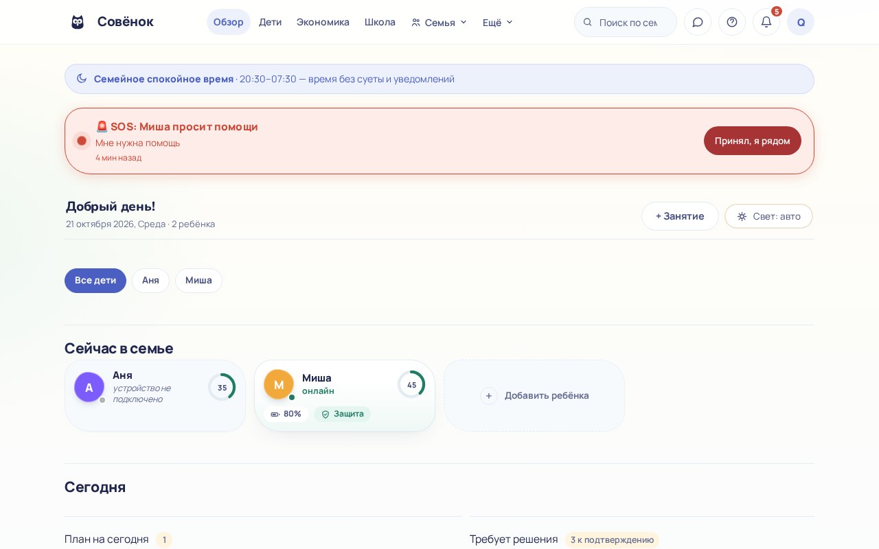Click the SOS: Миша просит помощи heading

[176, 126]
